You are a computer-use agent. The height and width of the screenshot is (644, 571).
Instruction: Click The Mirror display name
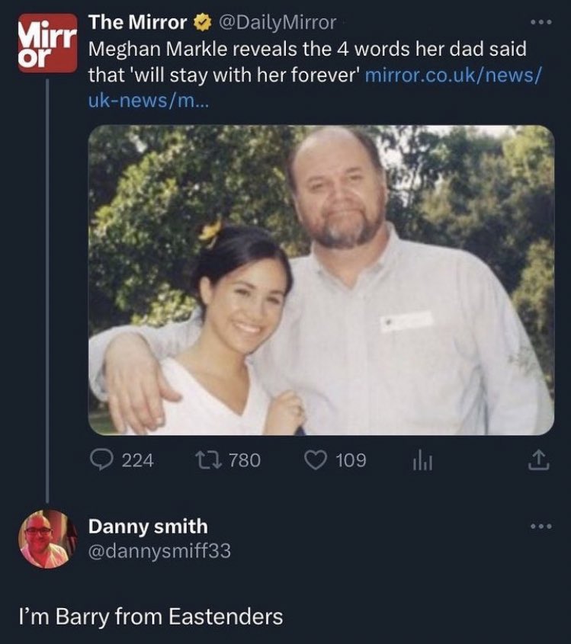coord(138,23)
